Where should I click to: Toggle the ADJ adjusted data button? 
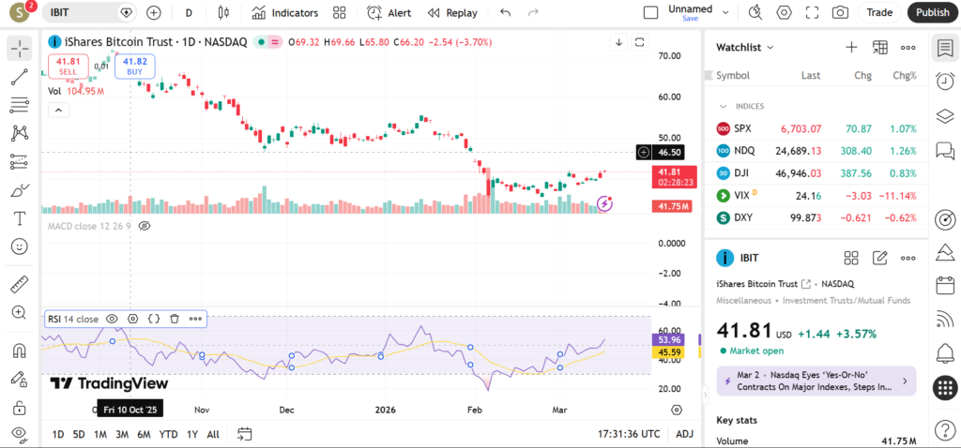[684, 434]
